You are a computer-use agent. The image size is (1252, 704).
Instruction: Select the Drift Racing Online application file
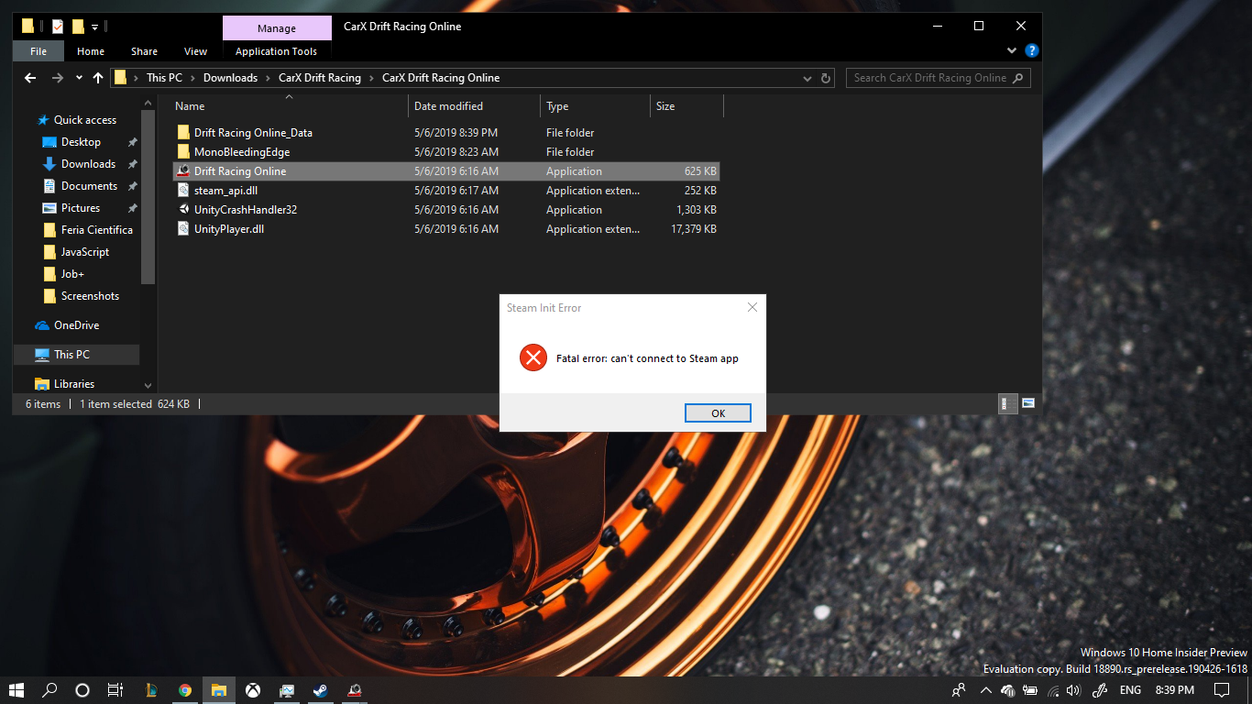(446, 171)
